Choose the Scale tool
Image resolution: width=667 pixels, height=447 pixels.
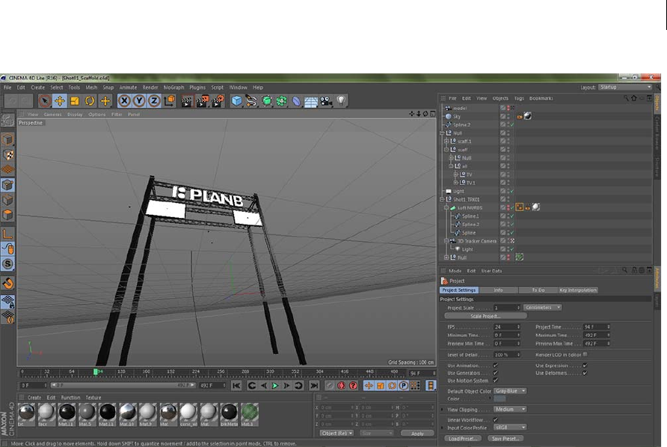75,101
